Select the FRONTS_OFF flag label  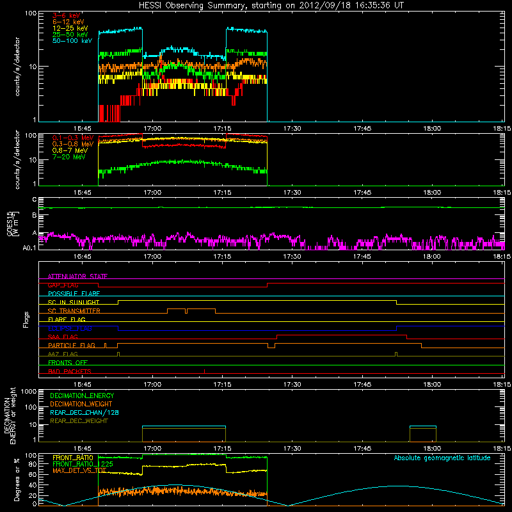coord(68,363)
